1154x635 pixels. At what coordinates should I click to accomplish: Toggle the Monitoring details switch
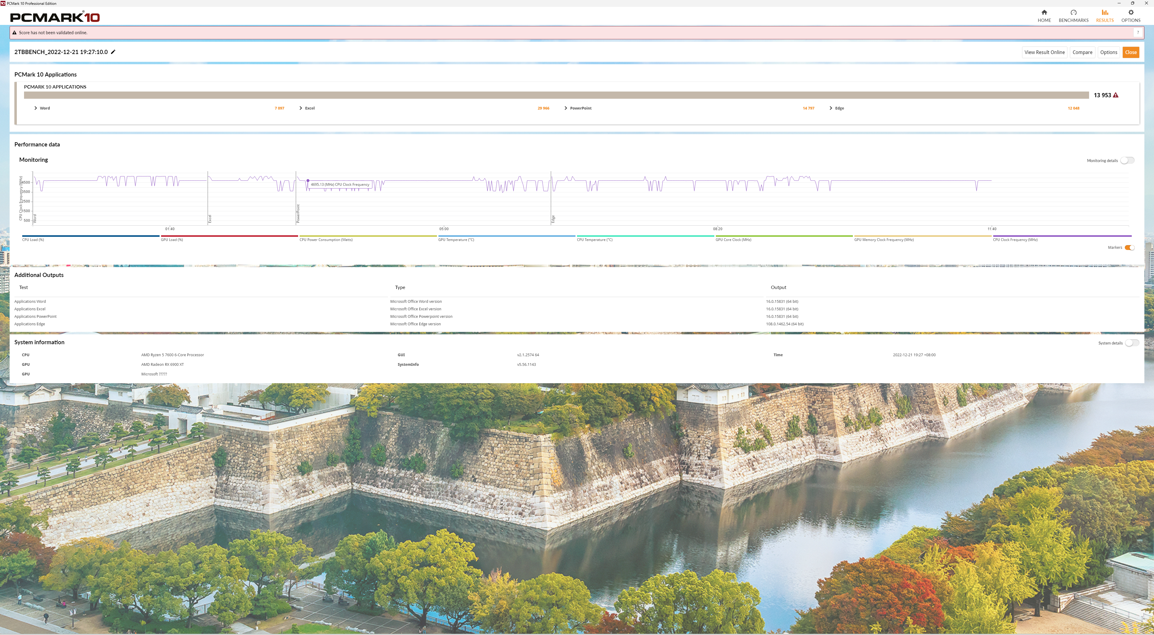point(1128,161)
